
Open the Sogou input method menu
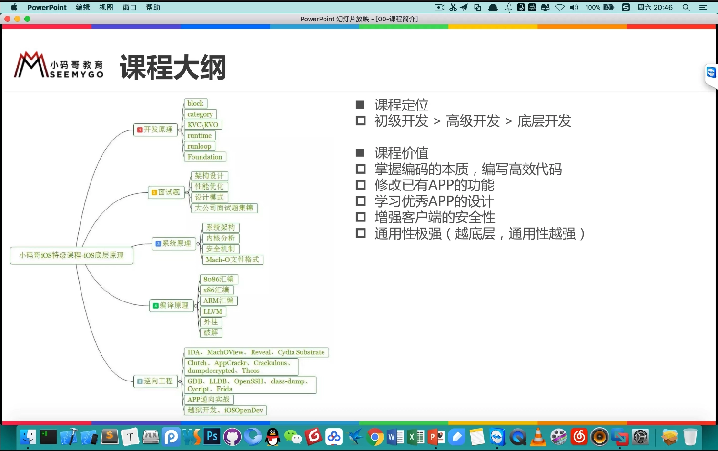[x=625, y=7]
